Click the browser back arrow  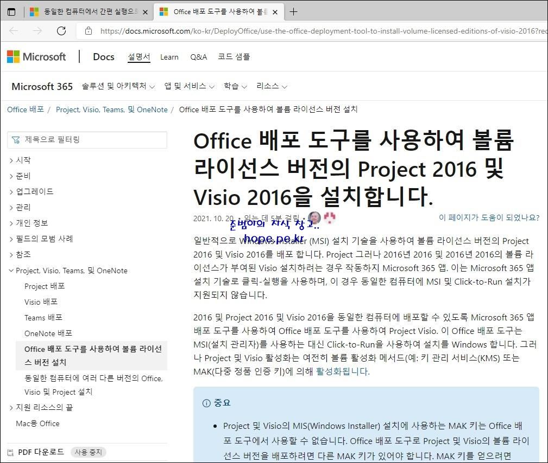pyautogui.click(x=14, y=31)
